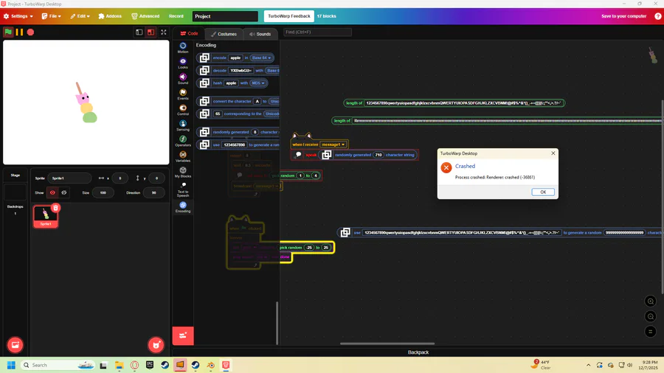Open the Text to Speech category
This screenshot has width=664, height=373.
click(183, 190)
